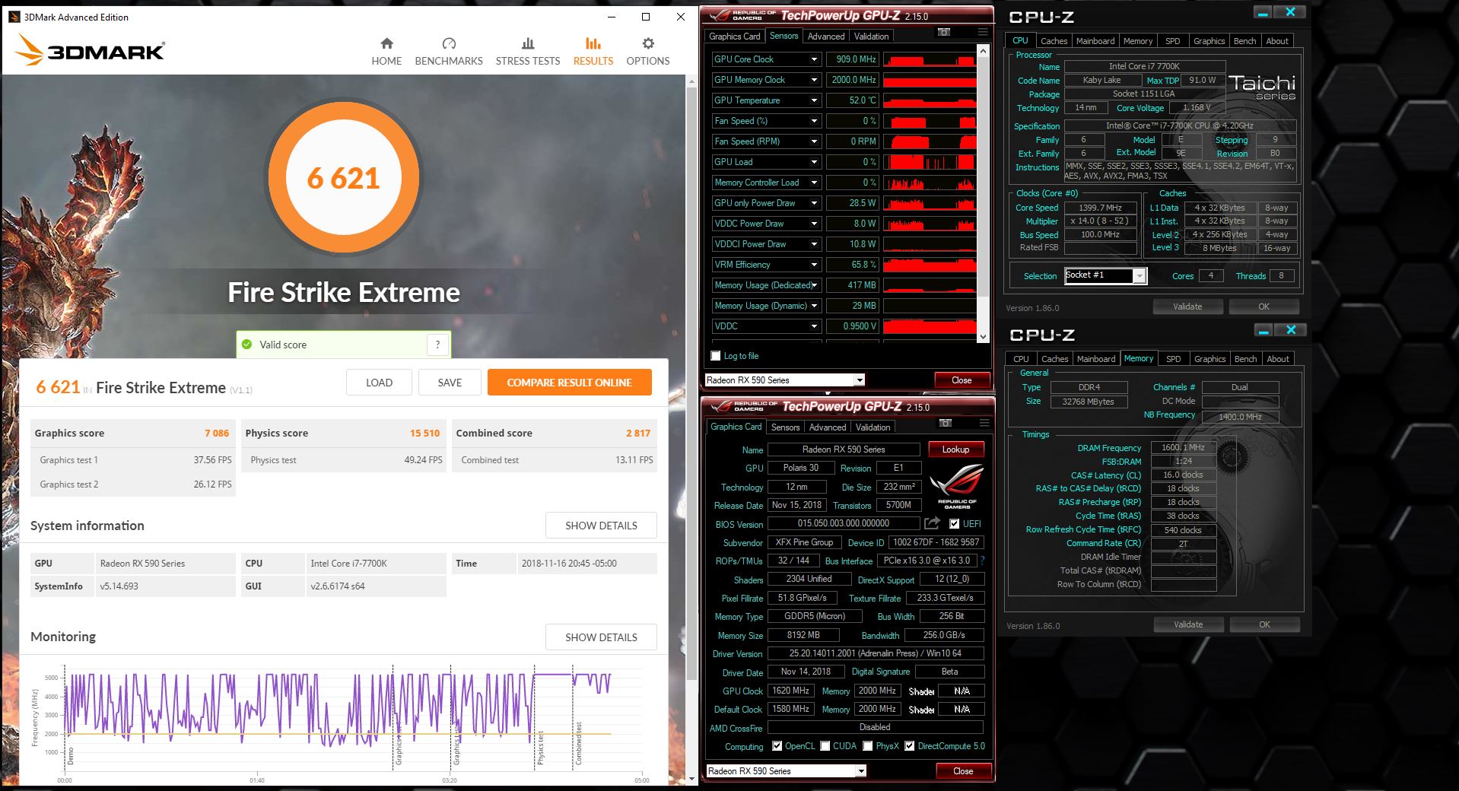Expand the GPU Core Clock sensor dropdown
The image size is (1459, 791).
tap(814, 59)
